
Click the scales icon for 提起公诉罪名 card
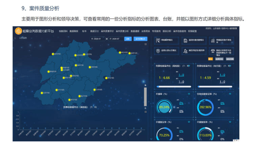click(x=213, y=51)
